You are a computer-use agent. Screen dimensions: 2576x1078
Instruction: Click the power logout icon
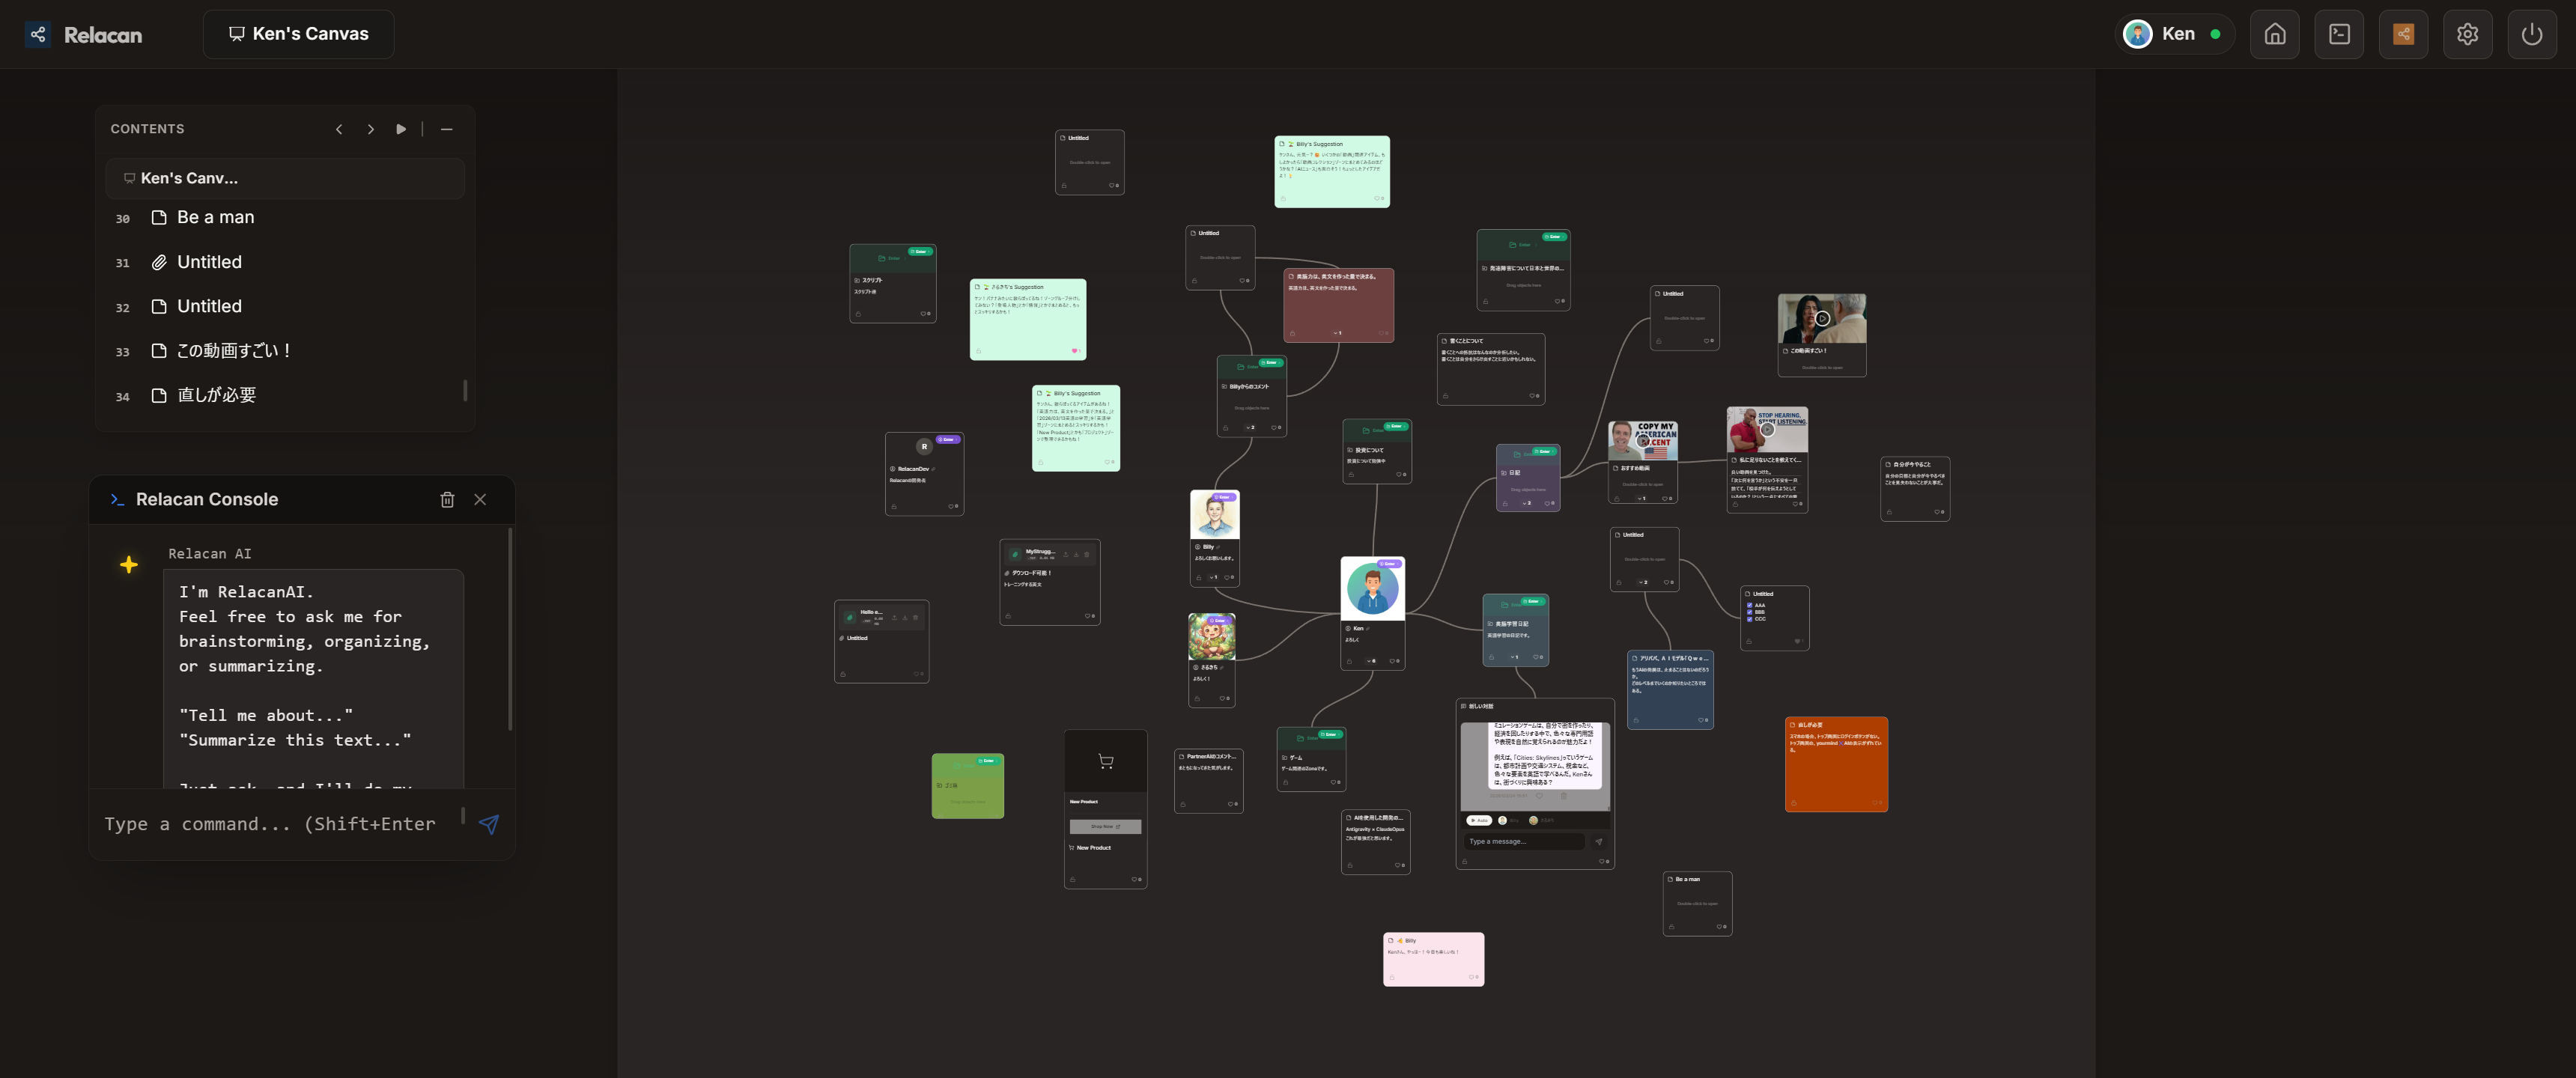[x=2531, y=34]
